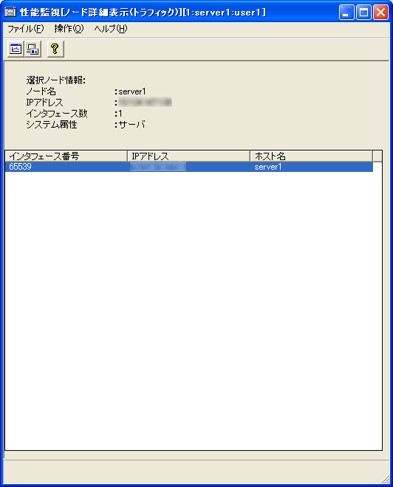Close the performance monitor window

point(380,12)
